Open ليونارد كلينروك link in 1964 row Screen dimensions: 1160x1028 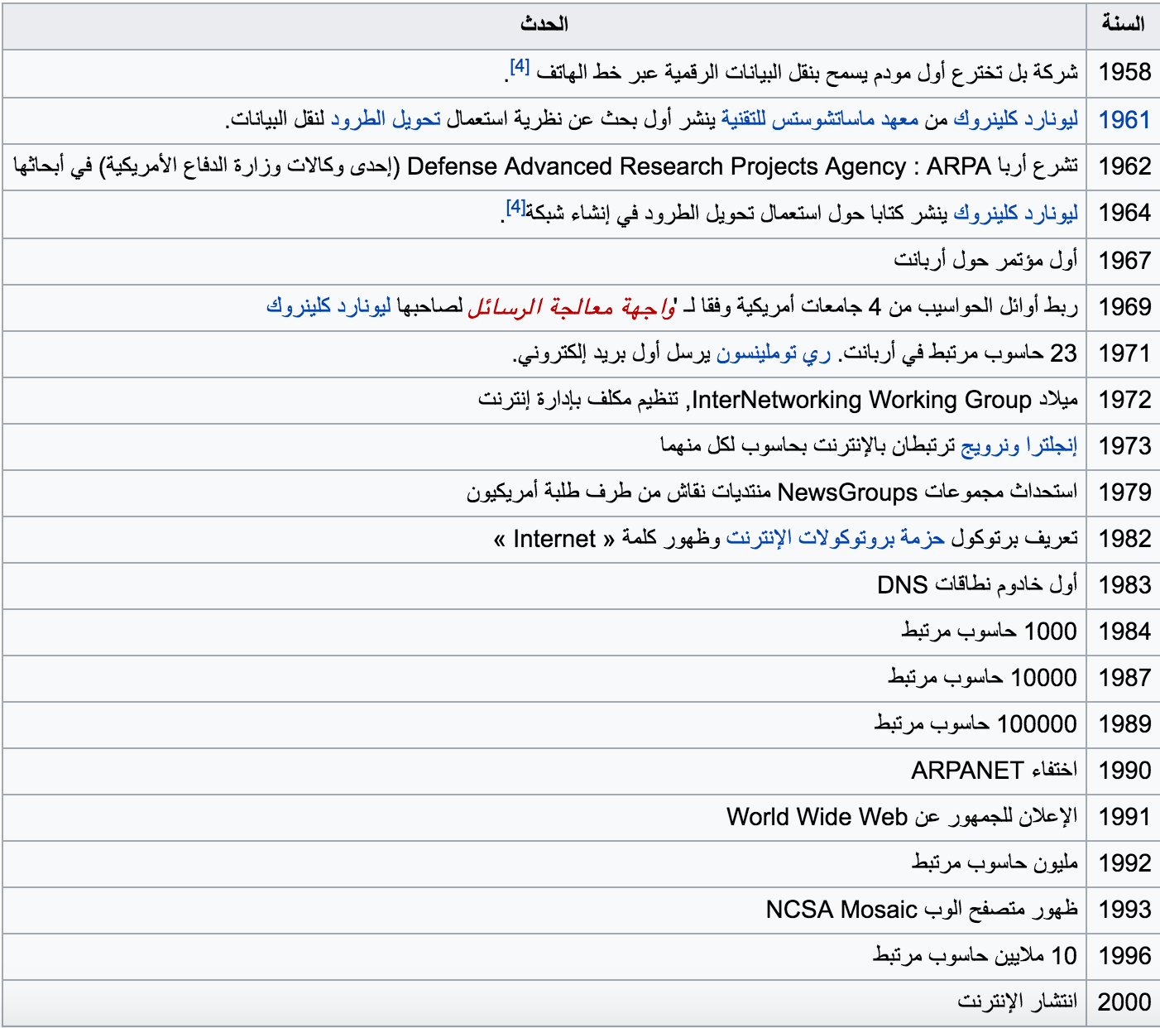point(1015,214)
